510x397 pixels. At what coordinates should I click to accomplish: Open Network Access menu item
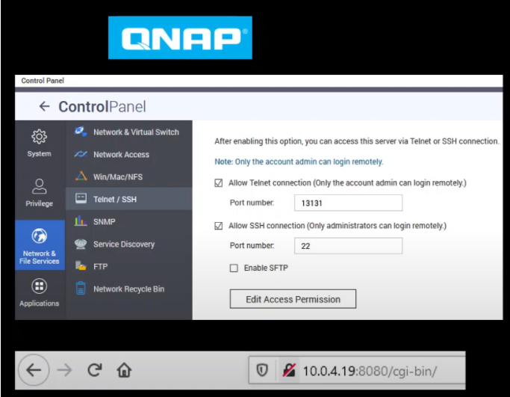129,154
